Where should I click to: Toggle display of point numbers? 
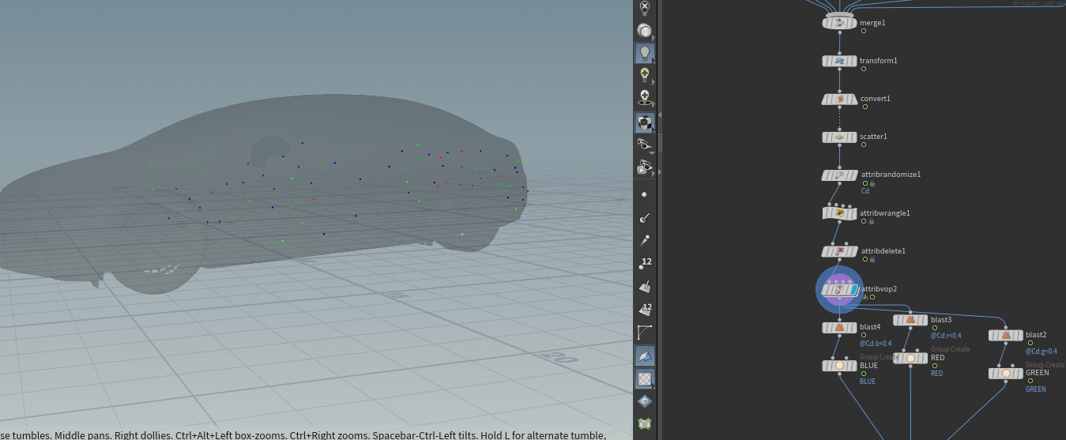click(645, 264)
